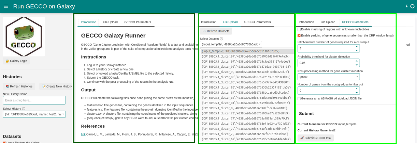
Task: Click help icon beside Select Dataset
Action: [221, 39]
